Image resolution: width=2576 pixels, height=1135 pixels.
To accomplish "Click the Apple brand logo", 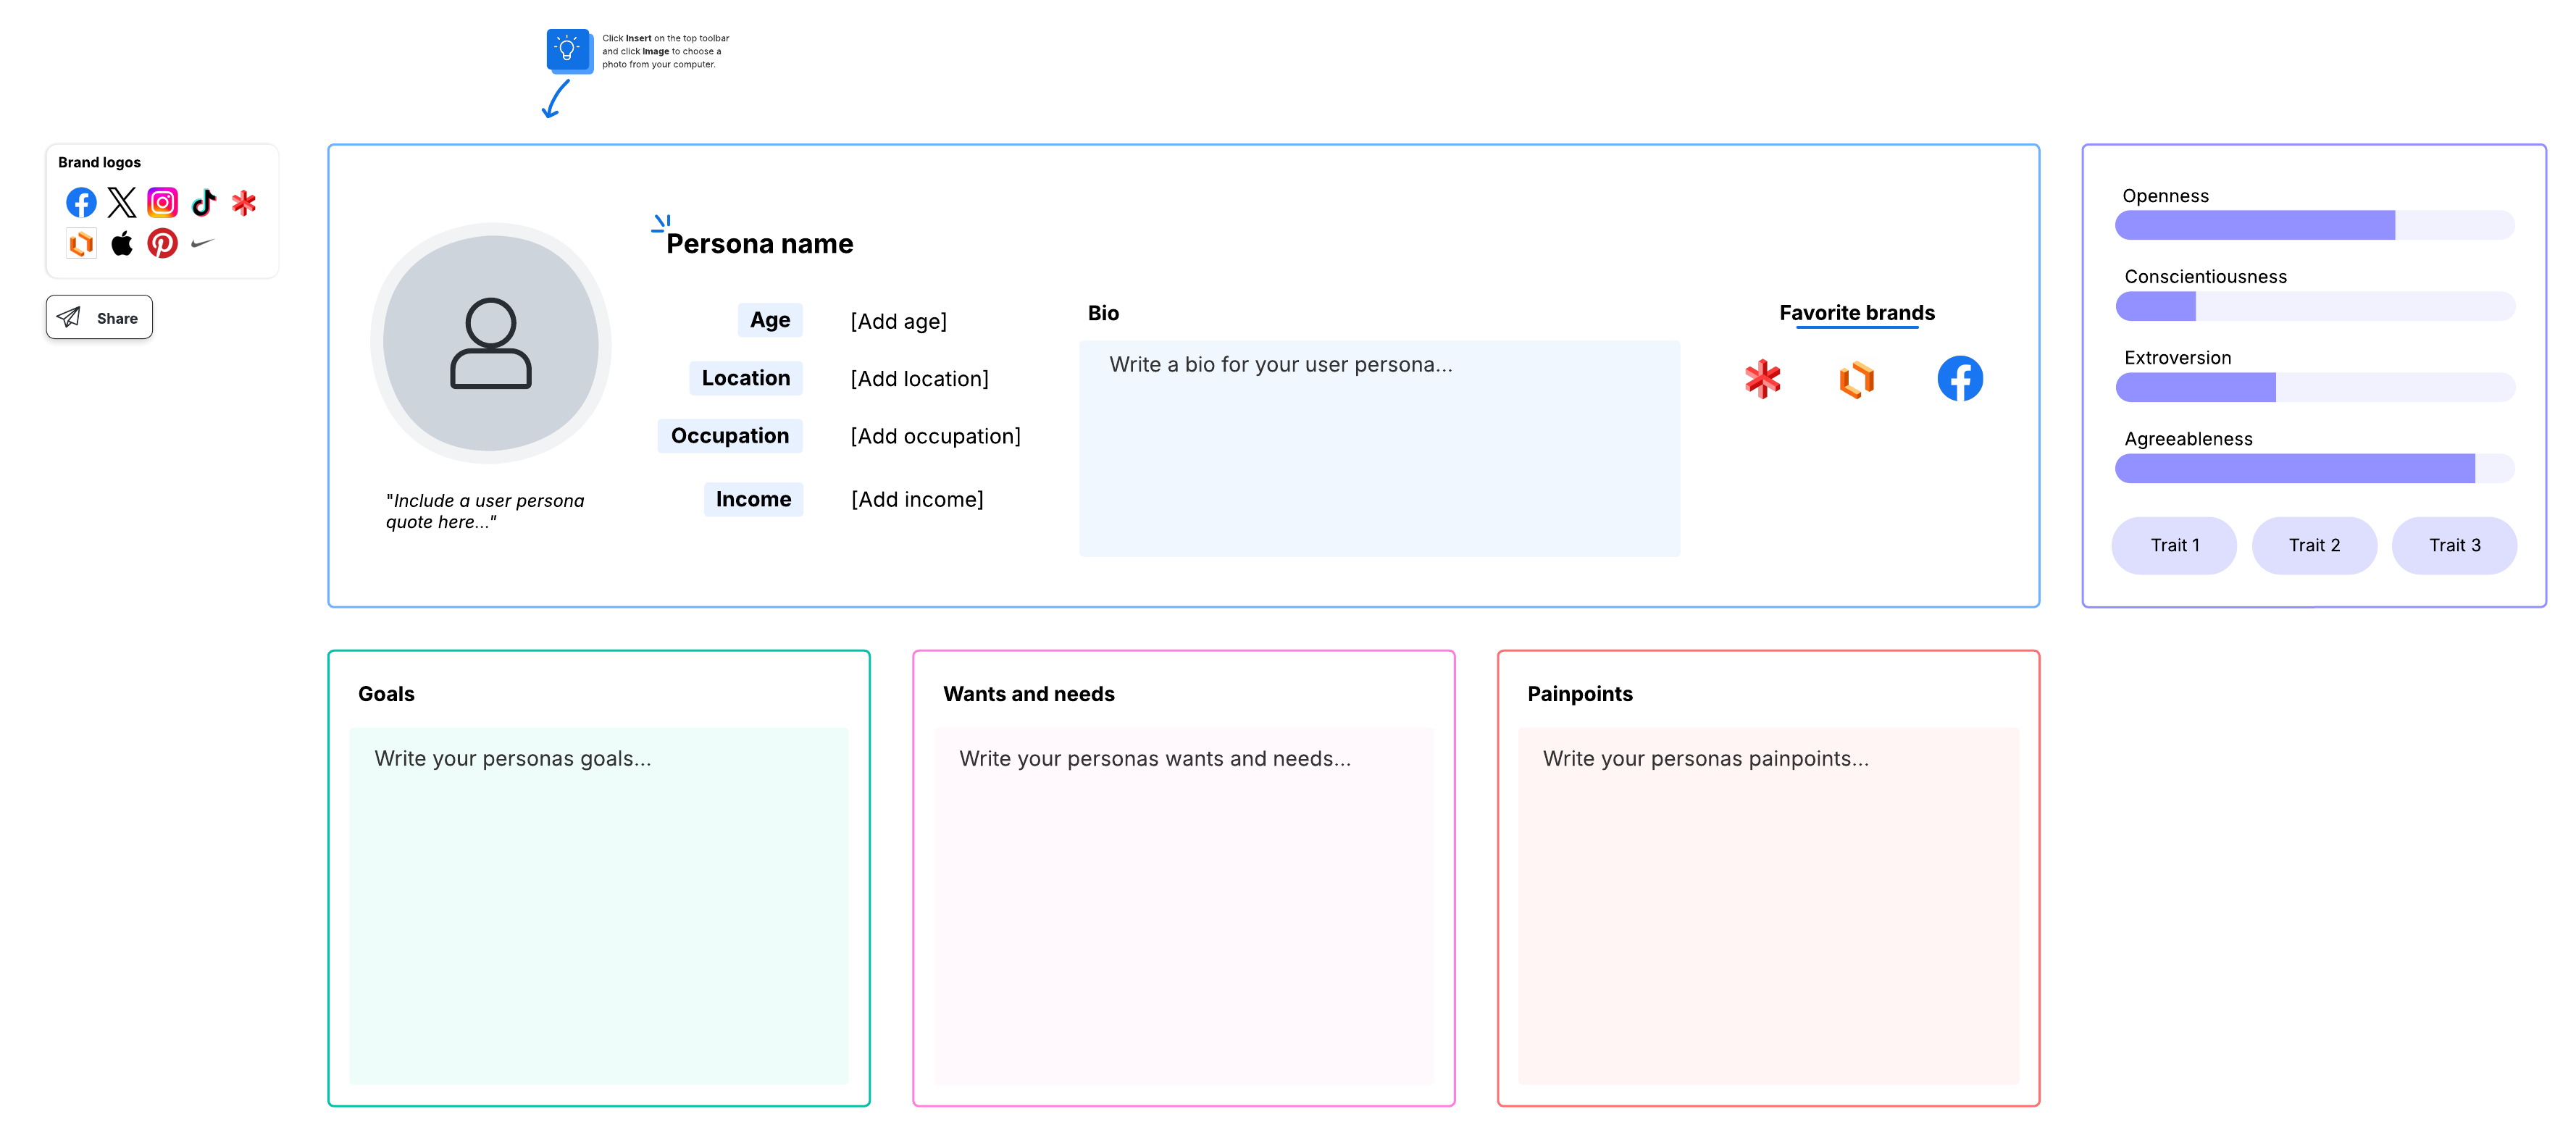I will click(122, 242).
